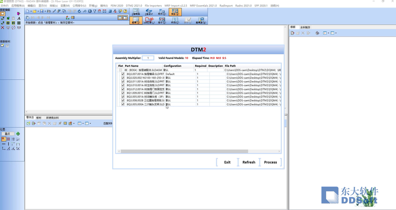Toggle Flat checkbox for 8Q3.005.000A row

(123, 105)
